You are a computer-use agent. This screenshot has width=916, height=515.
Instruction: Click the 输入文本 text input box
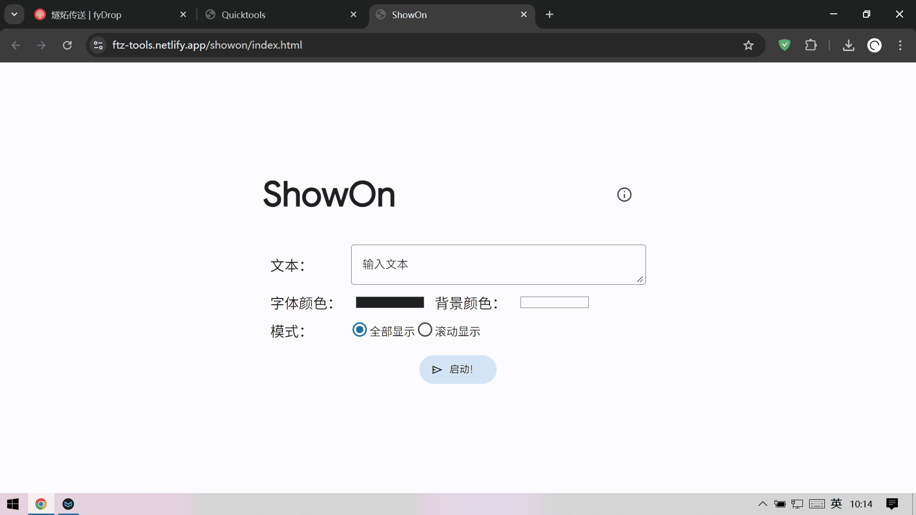[x=498, y=265]
